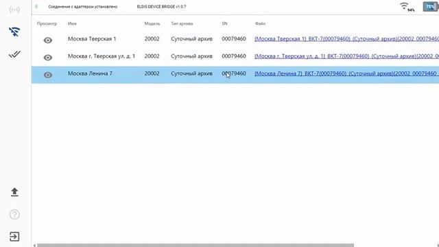
Task: Click the Модель column header
Action: coord(152,23)
